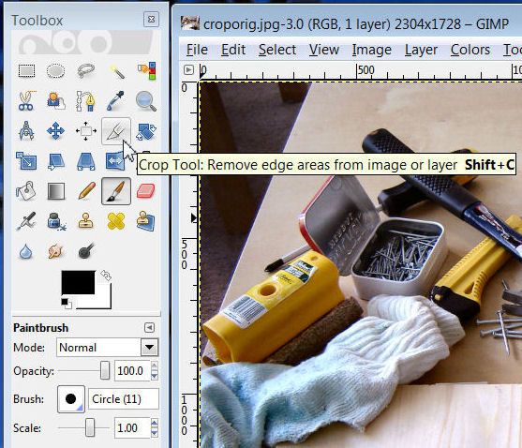Screen dimensions: 522x448
Task: Select the Perspective Clone tool
Action: [x=146, y=220]
